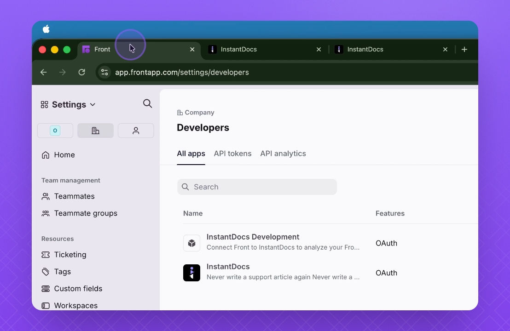Click the InstantDocs Development cube icon
Screen dimensions: 510x331
[191, 243]
